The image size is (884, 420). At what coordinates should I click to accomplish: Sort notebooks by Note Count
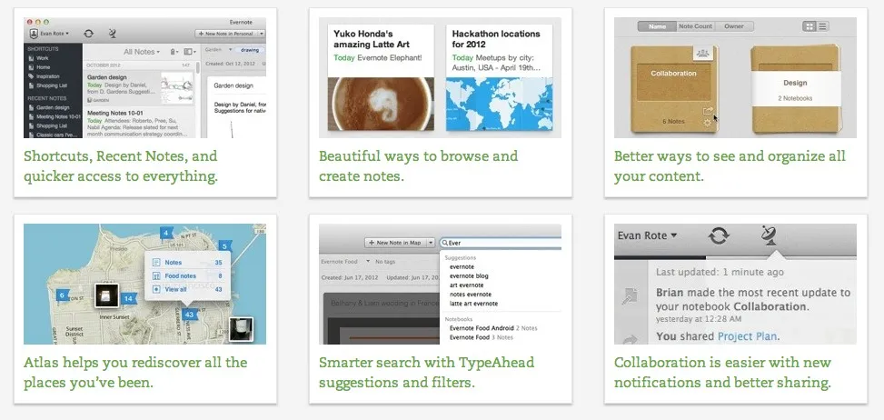coord(695,26)
